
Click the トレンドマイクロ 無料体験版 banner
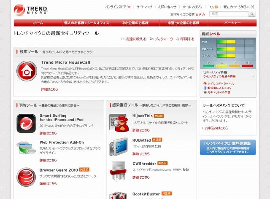[x=228, y=148]
